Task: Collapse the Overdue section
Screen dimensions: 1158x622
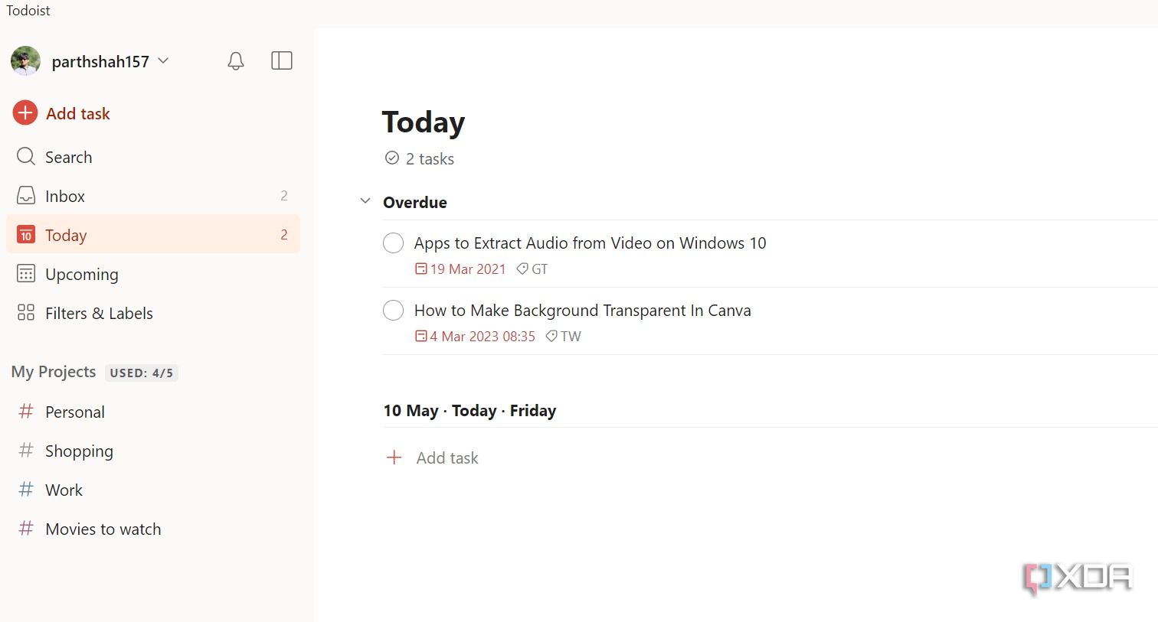Action: point(365,201)
